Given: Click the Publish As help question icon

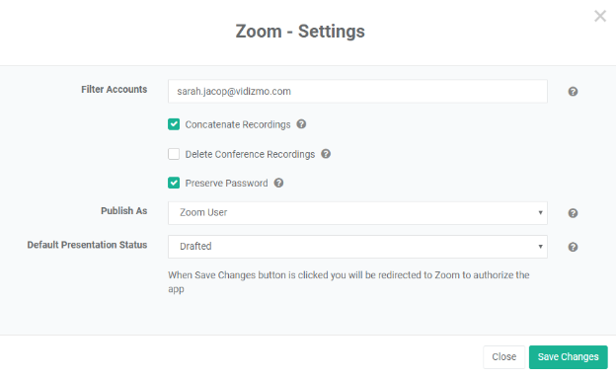Looking at the screenshot, I should click(573, 213).
